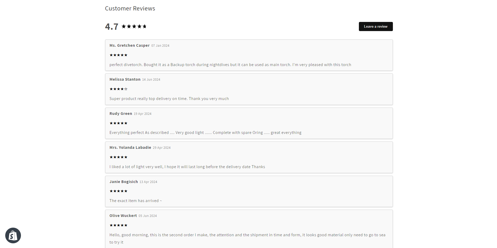
Task: Click the overall 4.7 star rating icons
Action: pyautogui.click(x=134, y=26)
